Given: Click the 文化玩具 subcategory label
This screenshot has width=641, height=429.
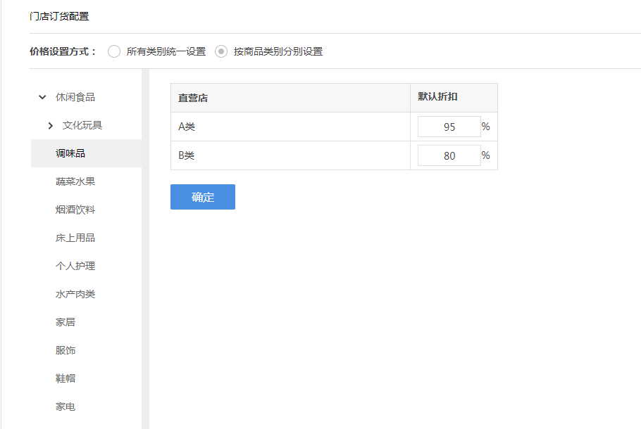Looking at the screenshot, I should [82, 125].
